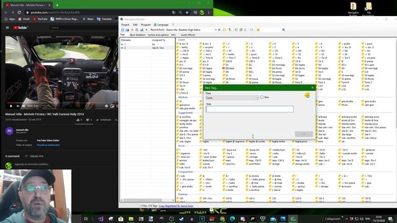Select file row 2 in the filename list
Viewport: 397px width, 223px height.
148,48
